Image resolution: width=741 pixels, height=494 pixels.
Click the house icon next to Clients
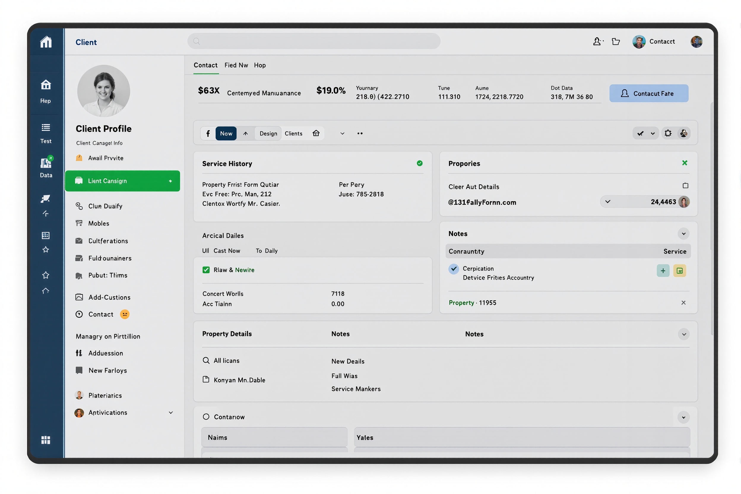click(316, 133)
